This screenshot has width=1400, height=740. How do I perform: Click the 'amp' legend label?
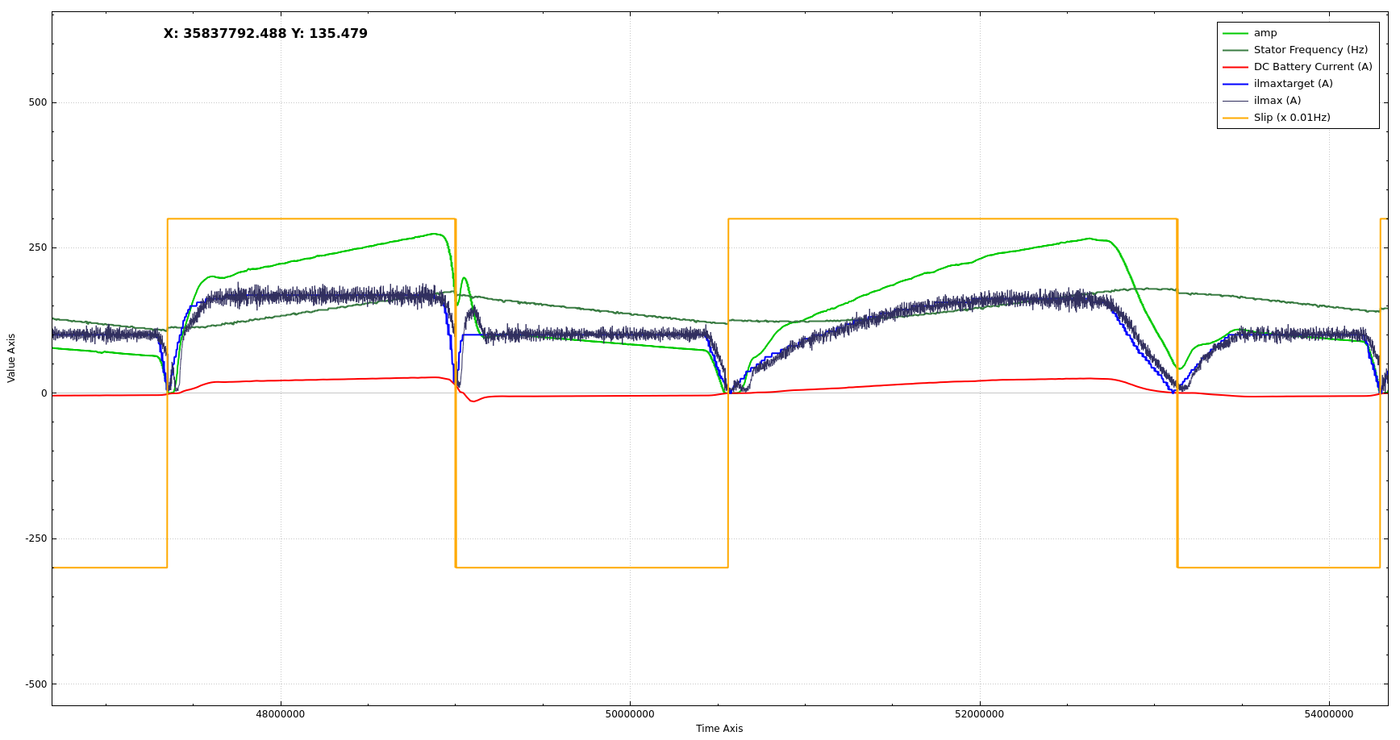click(1265, 33)
